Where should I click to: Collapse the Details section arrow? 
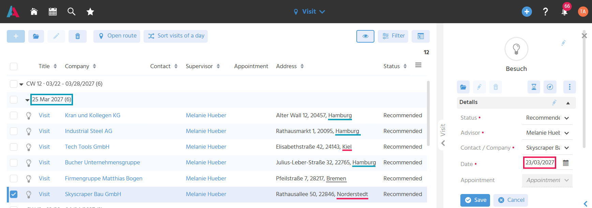(568, 103)
